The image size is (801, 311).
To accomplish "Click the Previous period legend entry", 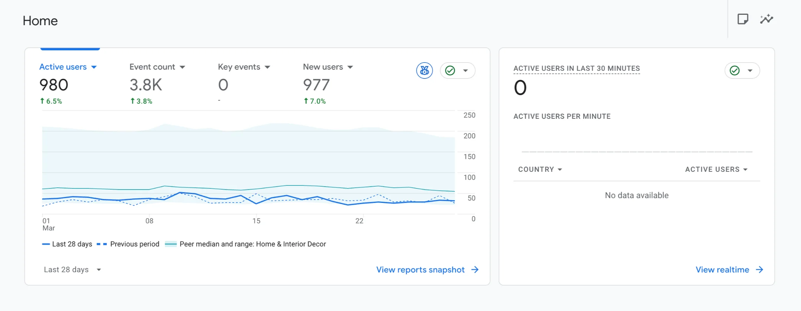I will (x=128, y=244).
